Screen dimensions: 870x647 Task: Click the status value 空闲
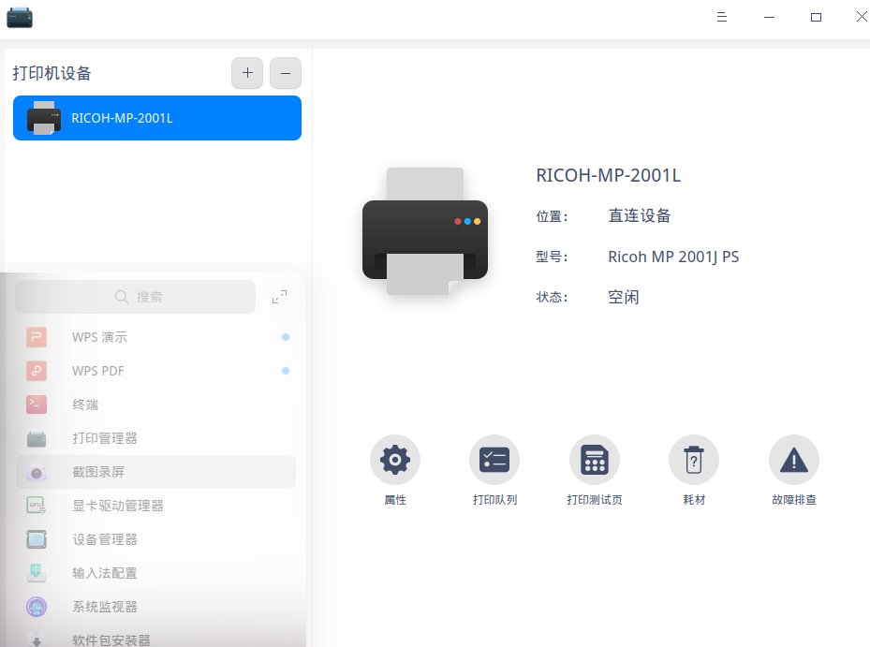click(x=624, y=297)
